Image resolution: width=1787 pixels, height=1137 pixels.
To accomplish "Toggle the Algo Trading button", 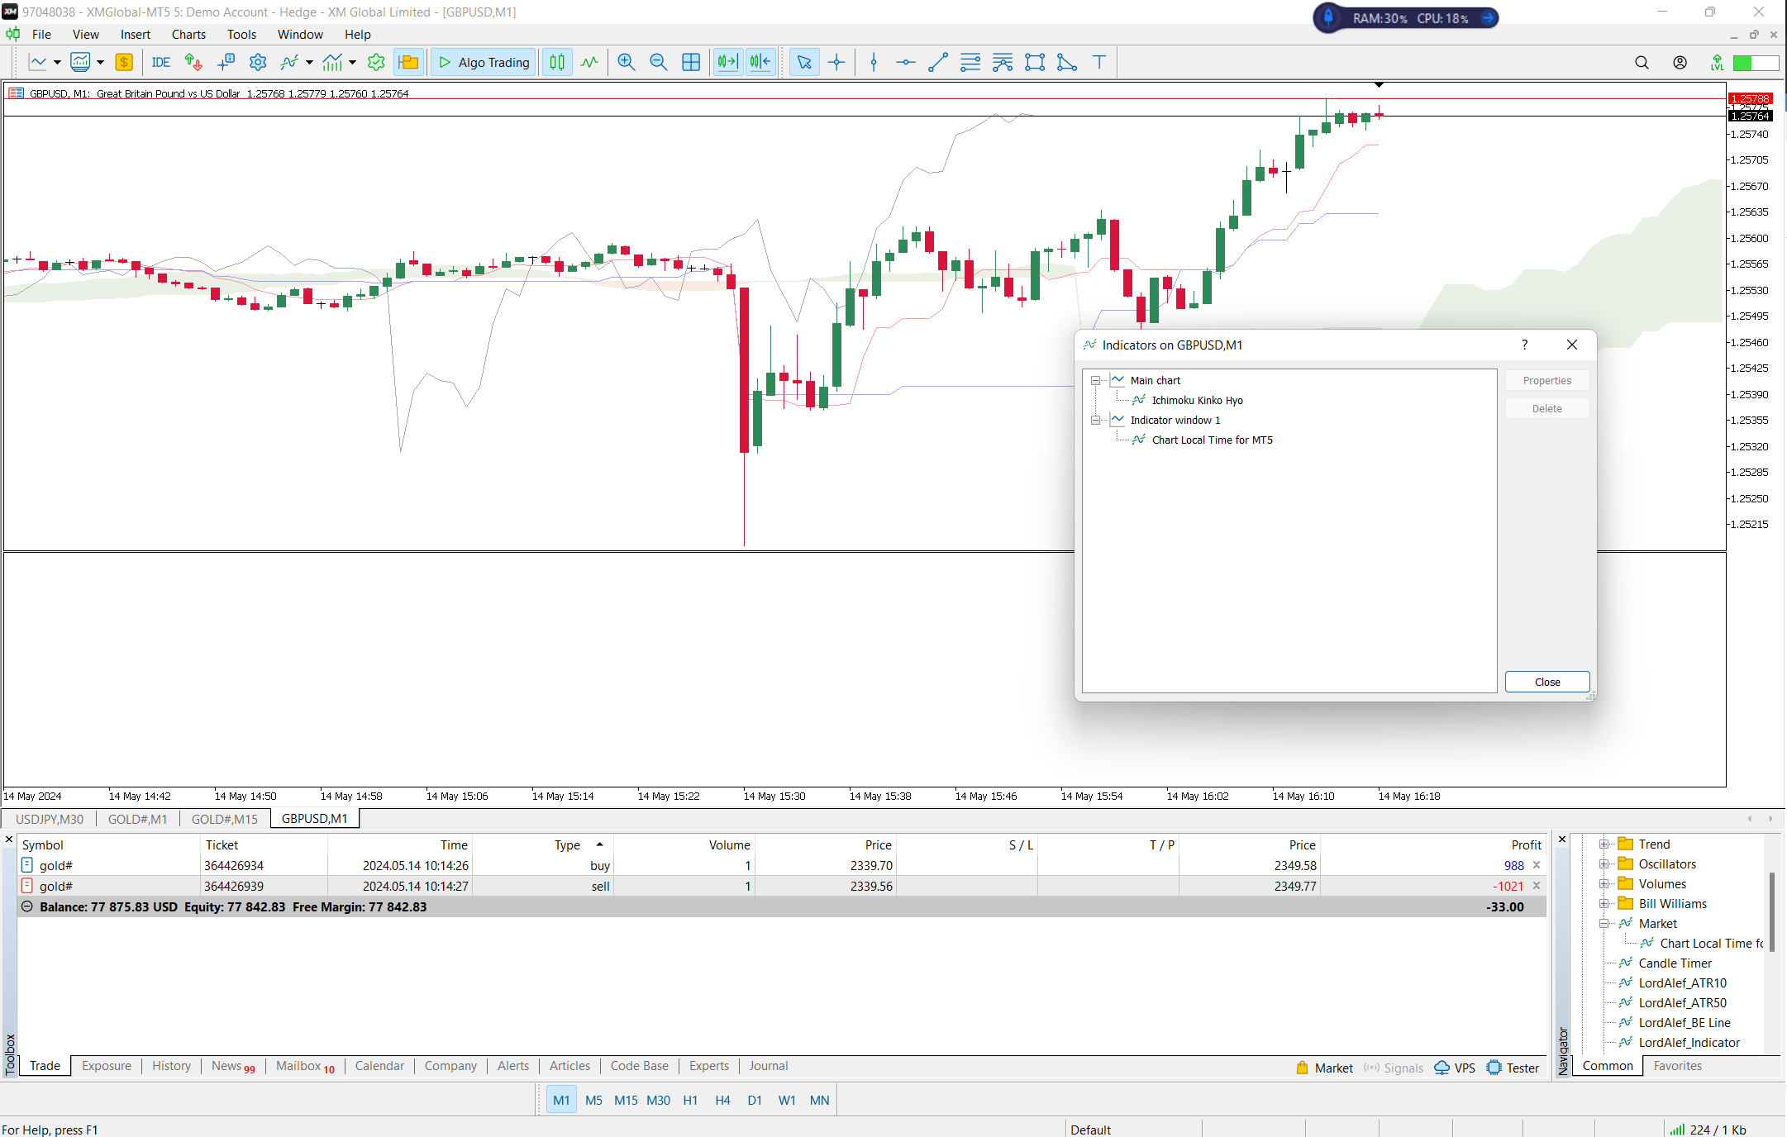I will pos(484,62).
